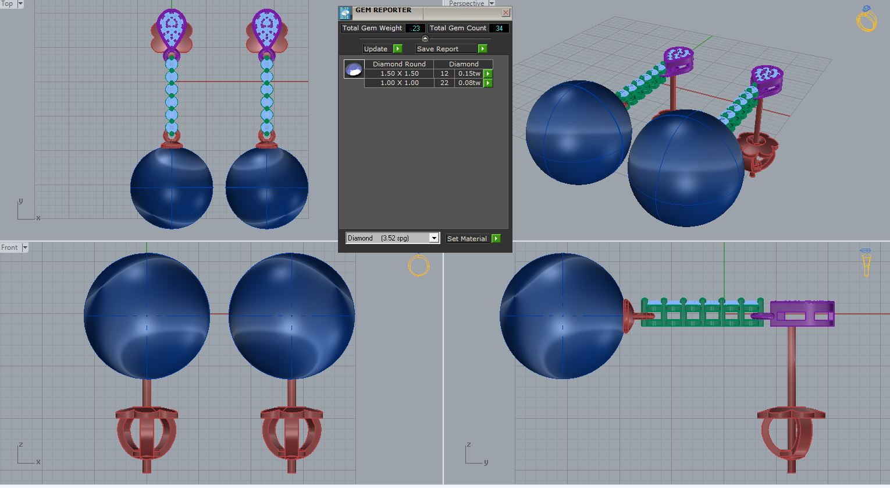This screenshot has height=488, width=890.
Task: Click the green arrow next to Save Report
Action: click(483, 49)
